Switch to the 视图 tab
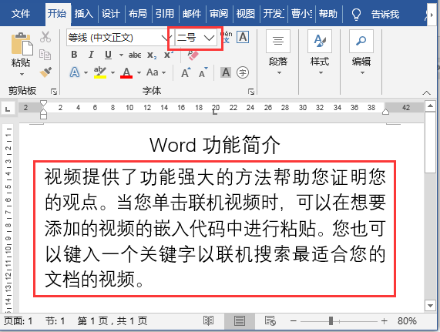This screenshot has width=440, height=332. coord(246,13)
